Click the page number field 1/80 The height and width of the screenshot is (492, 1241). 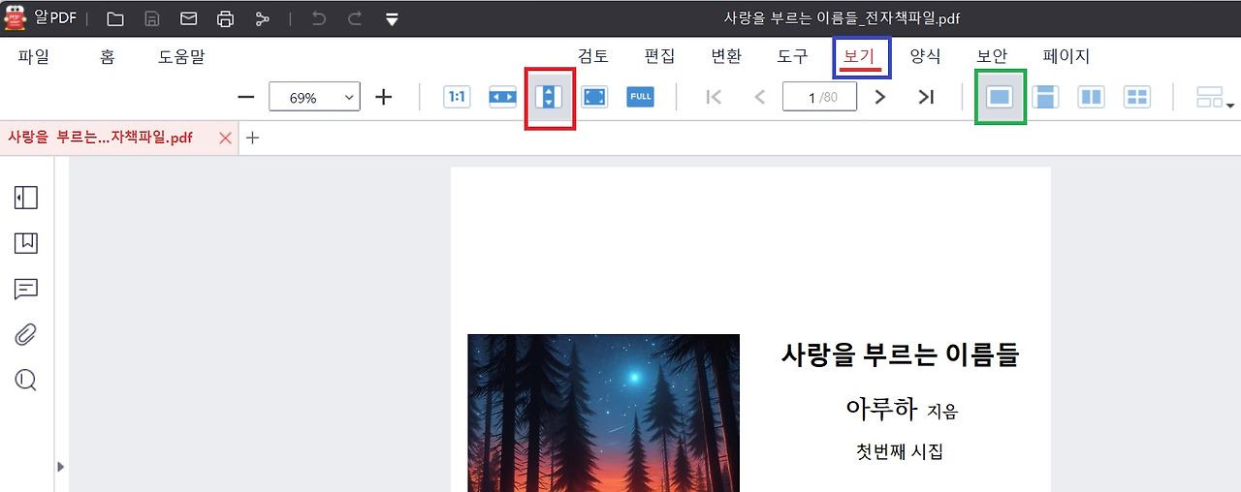tap(819, 97)
